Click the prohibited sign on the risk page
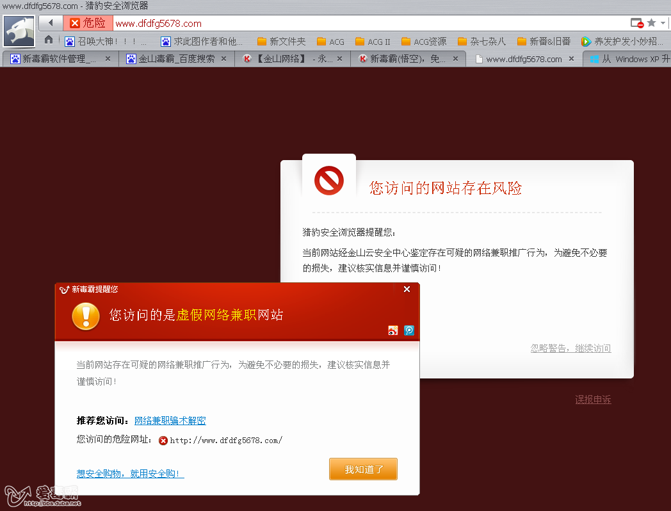 [328, 180]
